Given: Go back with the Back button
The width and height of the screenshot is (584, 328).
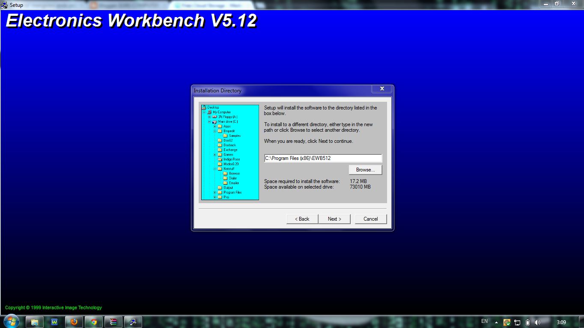Looking at the screenshot, I should [x=302, y=219].
